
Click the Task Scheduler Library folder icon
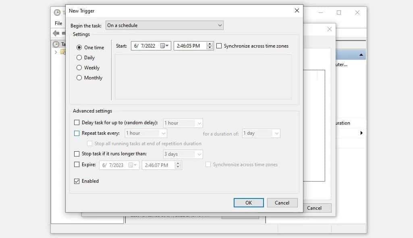click(x=64, y=52)
